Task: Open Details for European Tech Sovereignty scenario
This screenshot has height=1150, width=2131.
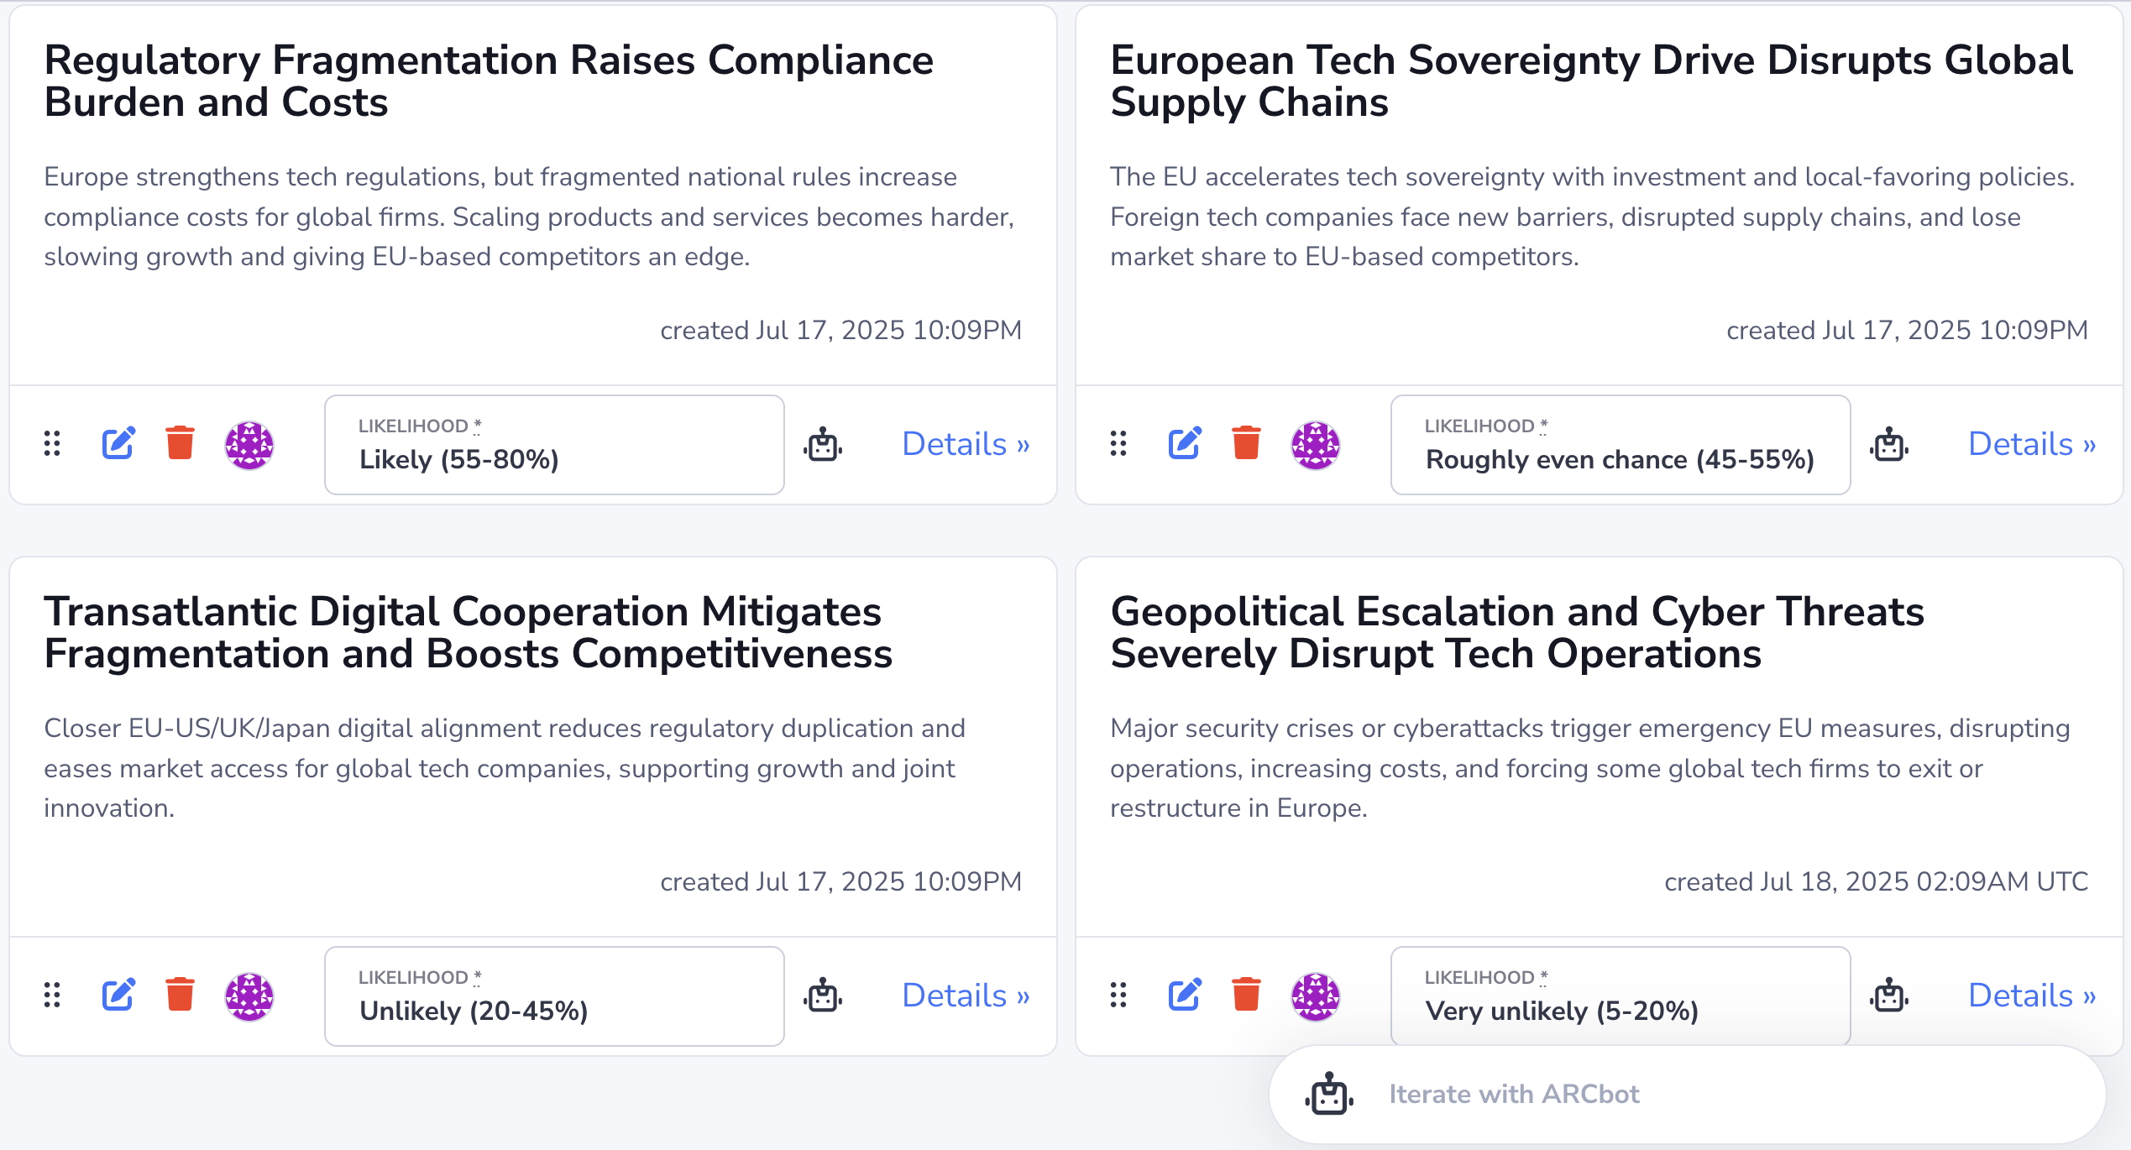Action: point(2032,444)
